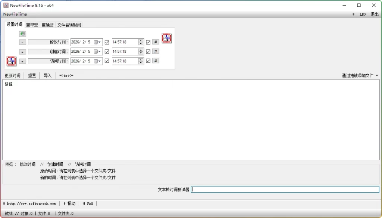Screen dimensions: 382x218
Task: Click the '#' button on the 修改时间 row
Action: (156, 42)
